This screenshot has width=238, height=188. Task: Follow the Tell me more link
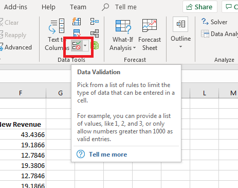click(108, 155)
